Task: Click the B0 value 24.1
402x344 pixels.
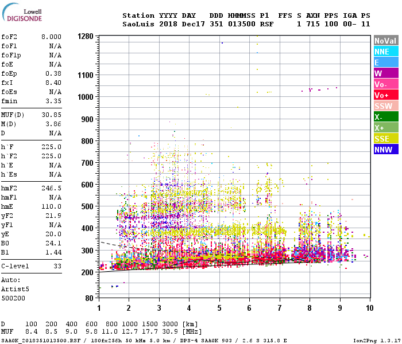Action: coord(53,243)
